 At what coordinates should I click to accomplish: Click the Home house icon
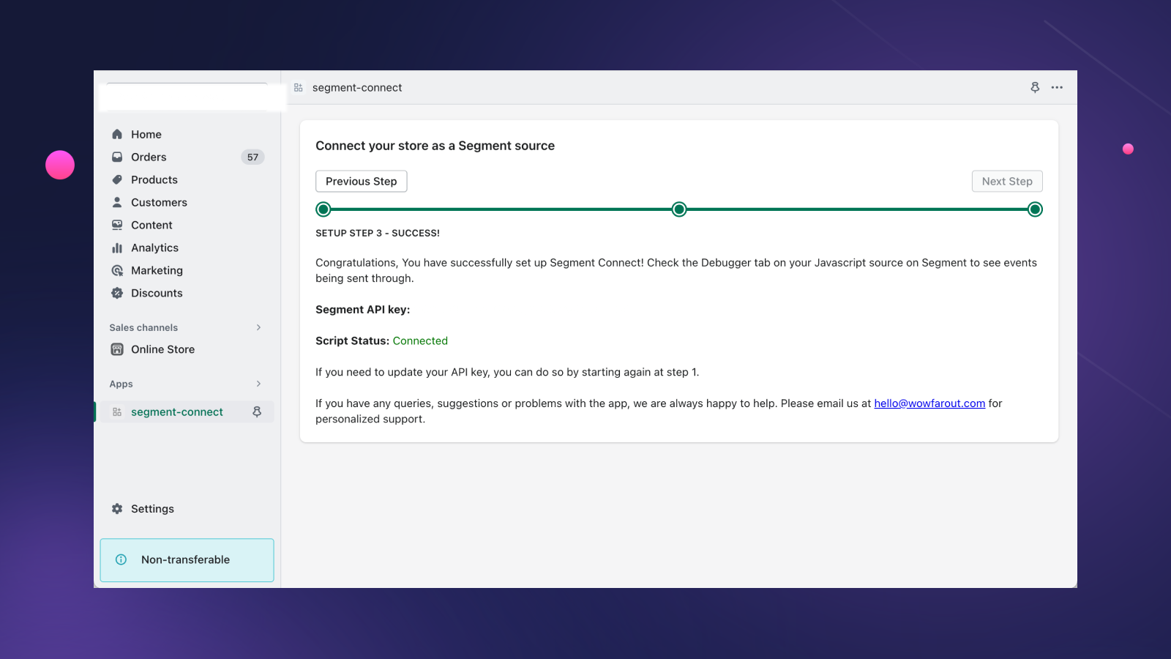pyautogui.click(x=117, y=134)
